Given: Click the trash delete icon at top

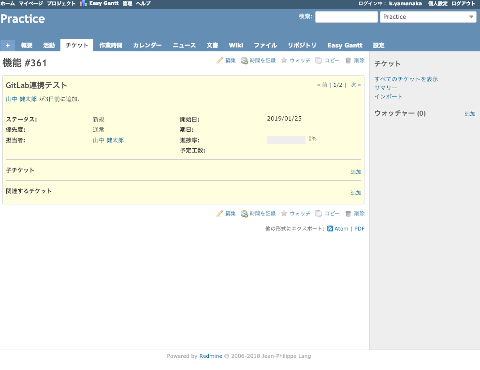Looking at the screenshot, I should (x=348, y=61).
